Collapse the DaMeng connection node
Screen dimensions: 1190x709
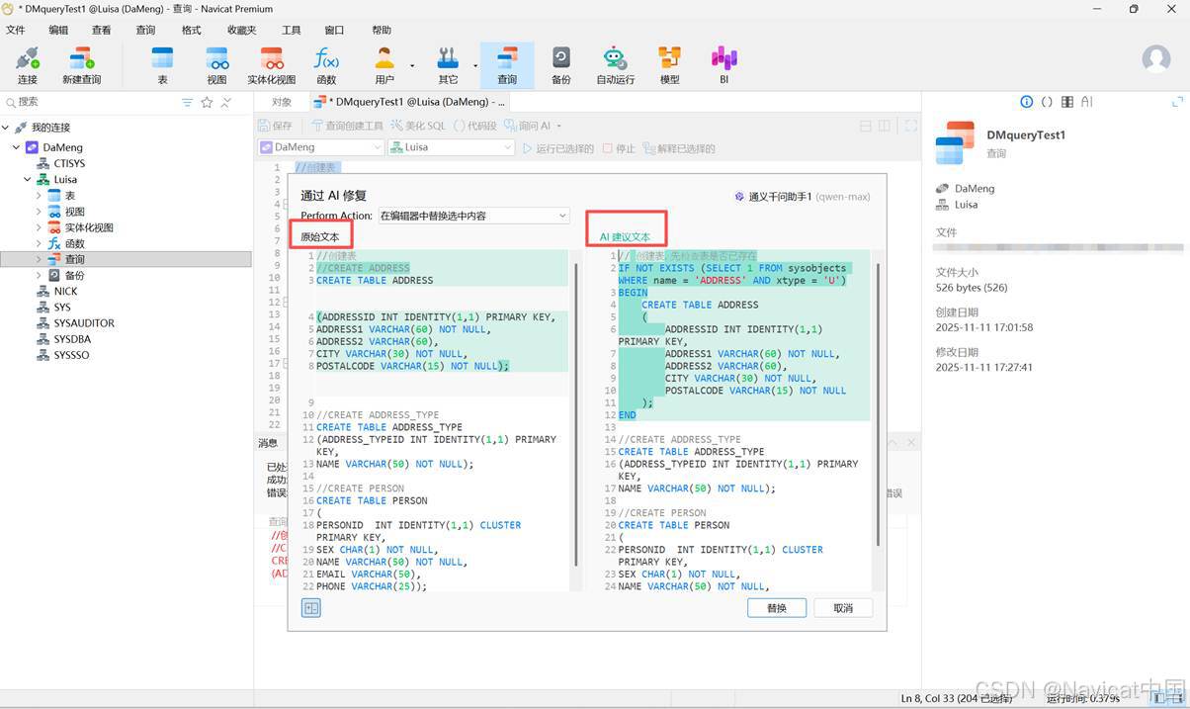(16, 147)
